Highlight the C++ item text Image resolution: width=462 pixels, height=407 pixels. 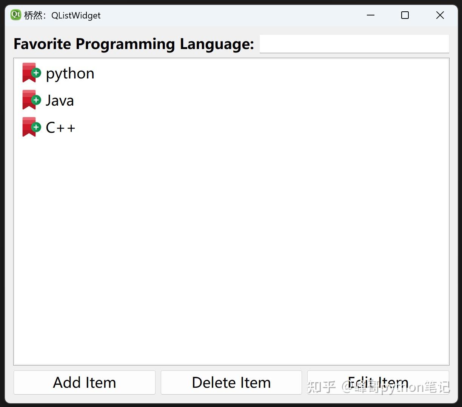tap(60, 127)
